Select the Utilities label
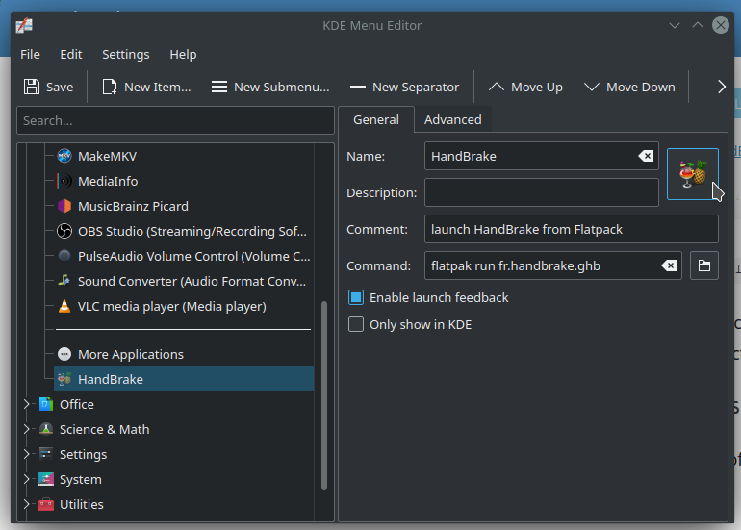The width and height of the screenshot is (741, 530). [81, 504]
